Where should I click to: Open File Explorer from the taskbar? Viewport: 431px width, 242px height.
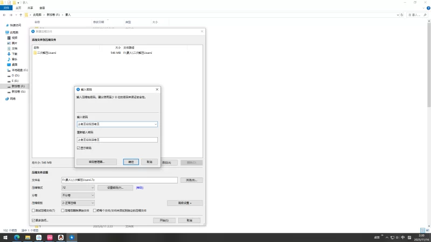pos(28,238)
